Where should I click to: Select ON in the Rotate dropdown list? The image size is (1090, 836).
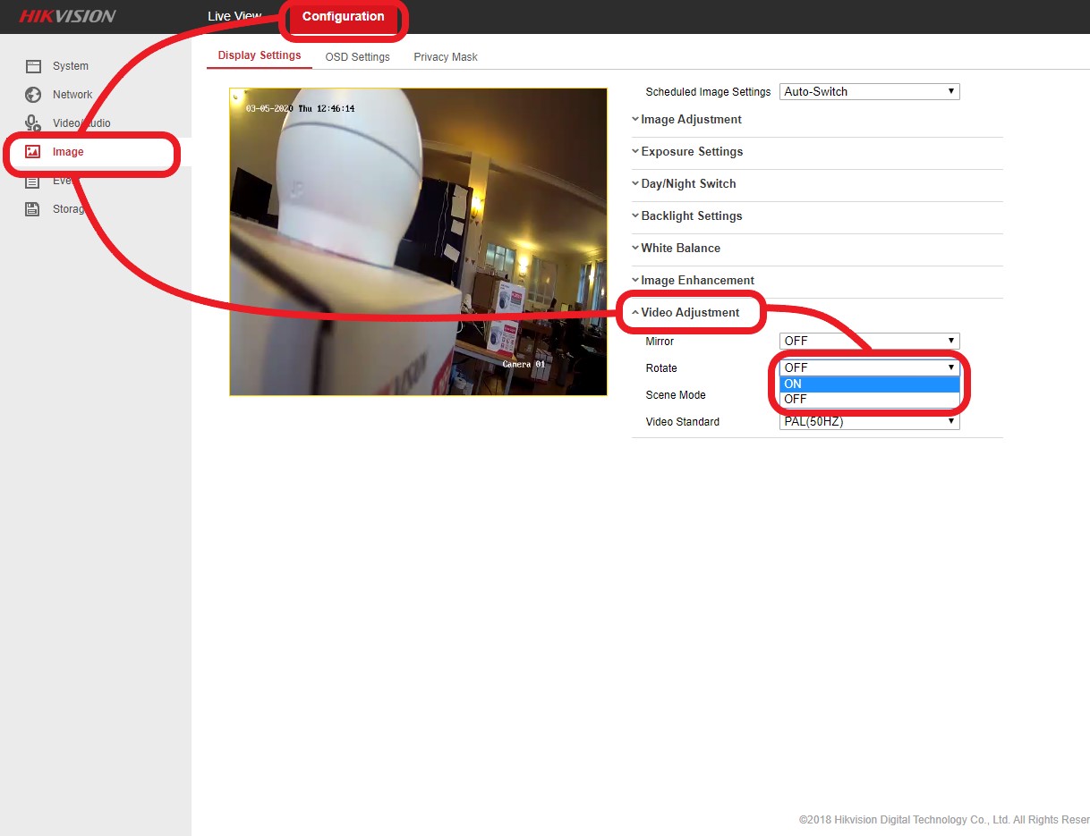pyautogui.click(x=869, y=384)
